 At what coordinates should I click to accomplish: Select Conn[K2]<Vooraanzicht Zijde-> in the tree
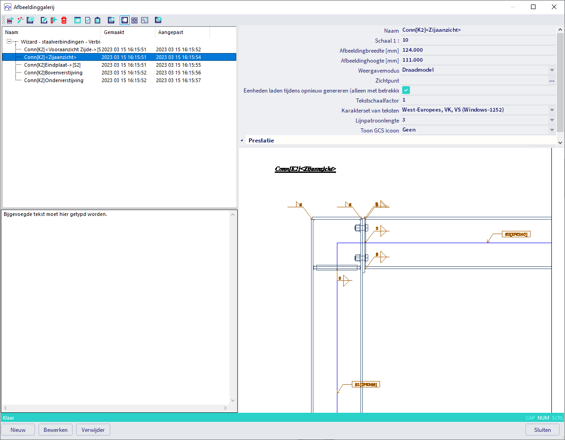click(62, 49)
